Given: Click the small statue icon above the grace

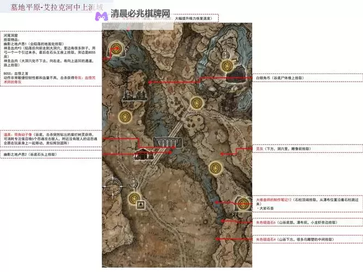Looking at the screenshot, I should 135,183.
